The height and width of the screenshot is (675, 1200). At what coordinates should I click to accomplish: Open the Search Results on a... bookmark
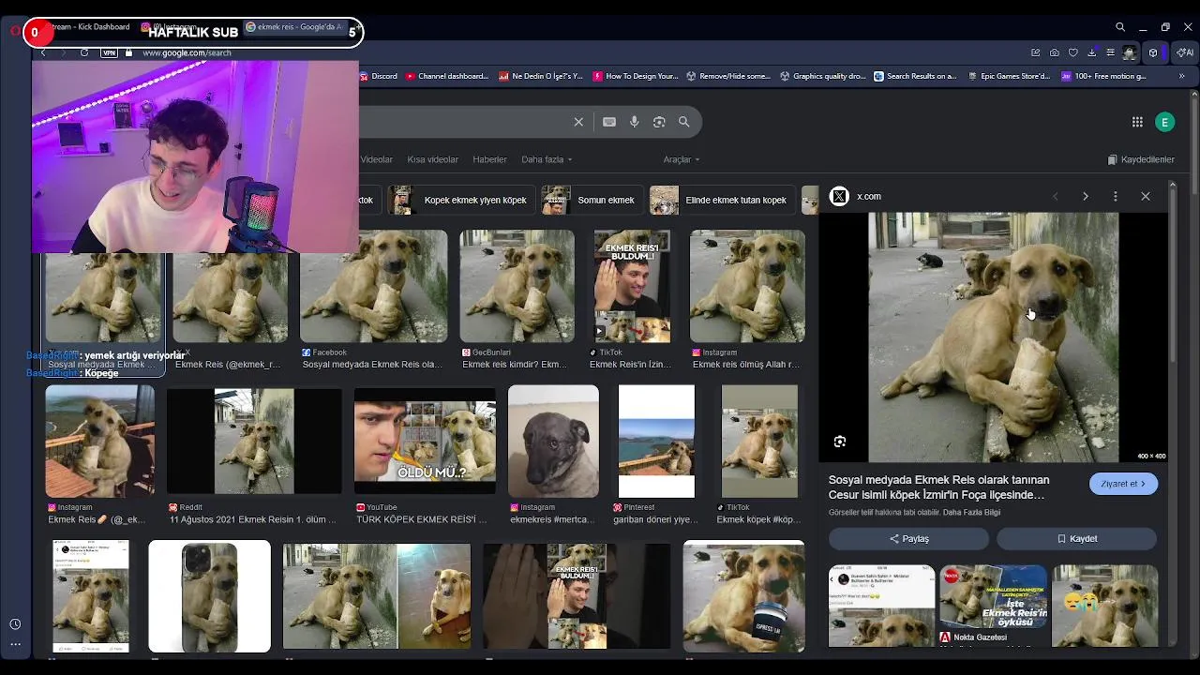pos(916,76)
